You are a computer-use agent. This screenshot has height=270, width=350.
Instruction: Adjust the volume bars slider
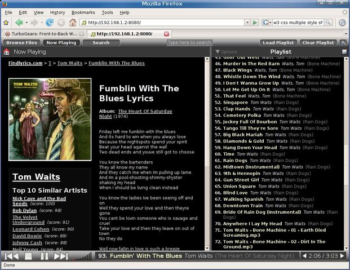tap(82, 256)
